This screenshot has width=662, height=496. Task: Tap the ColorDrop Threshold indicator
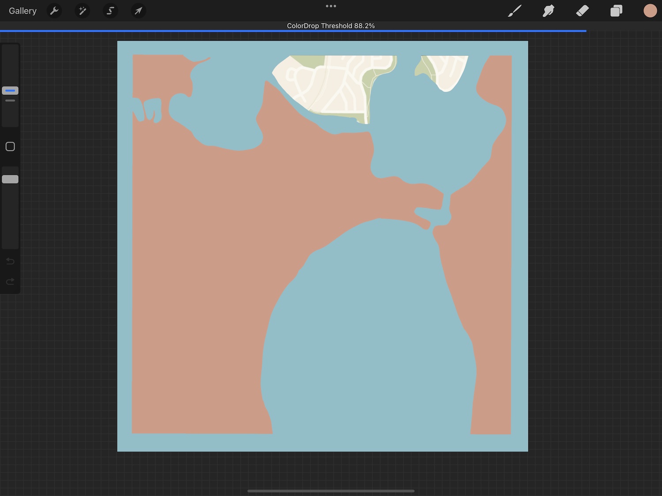331,26
